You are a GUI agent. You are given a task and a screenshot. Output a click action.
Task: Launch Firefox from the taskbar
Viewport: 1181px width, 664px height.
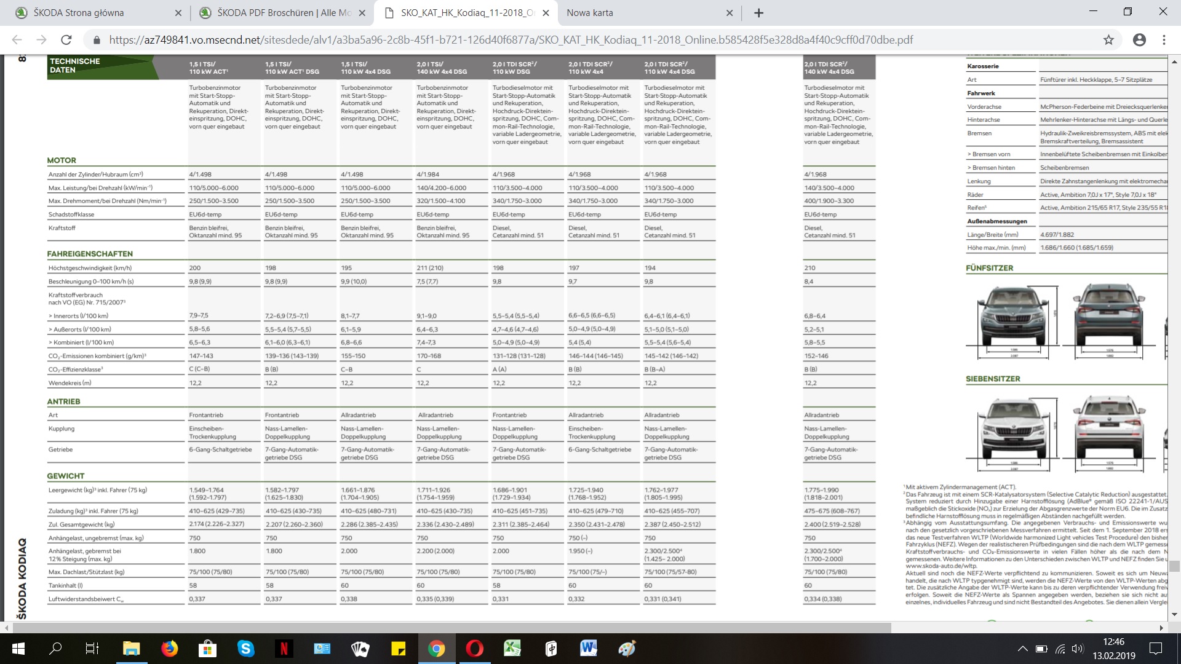click(169, 648)
